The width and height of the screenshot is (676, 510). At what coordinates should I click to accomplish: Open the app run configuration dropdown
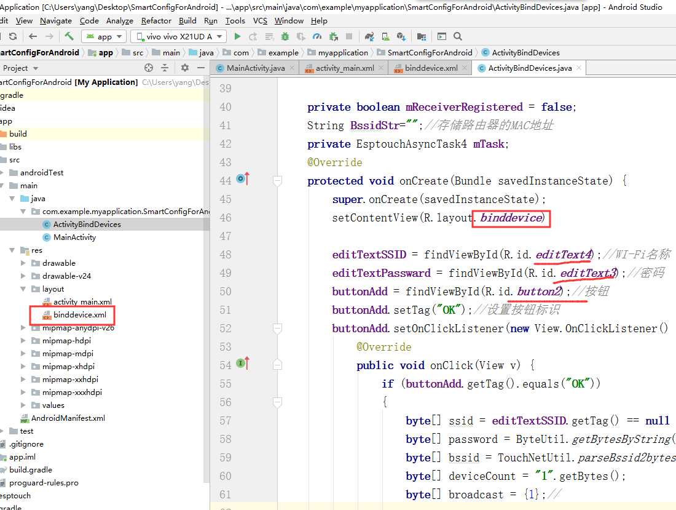click(104, 37)
